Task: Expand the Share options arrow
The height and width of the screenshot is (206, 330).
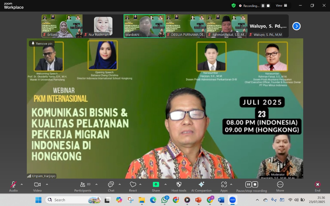Action: click(166, 184)
